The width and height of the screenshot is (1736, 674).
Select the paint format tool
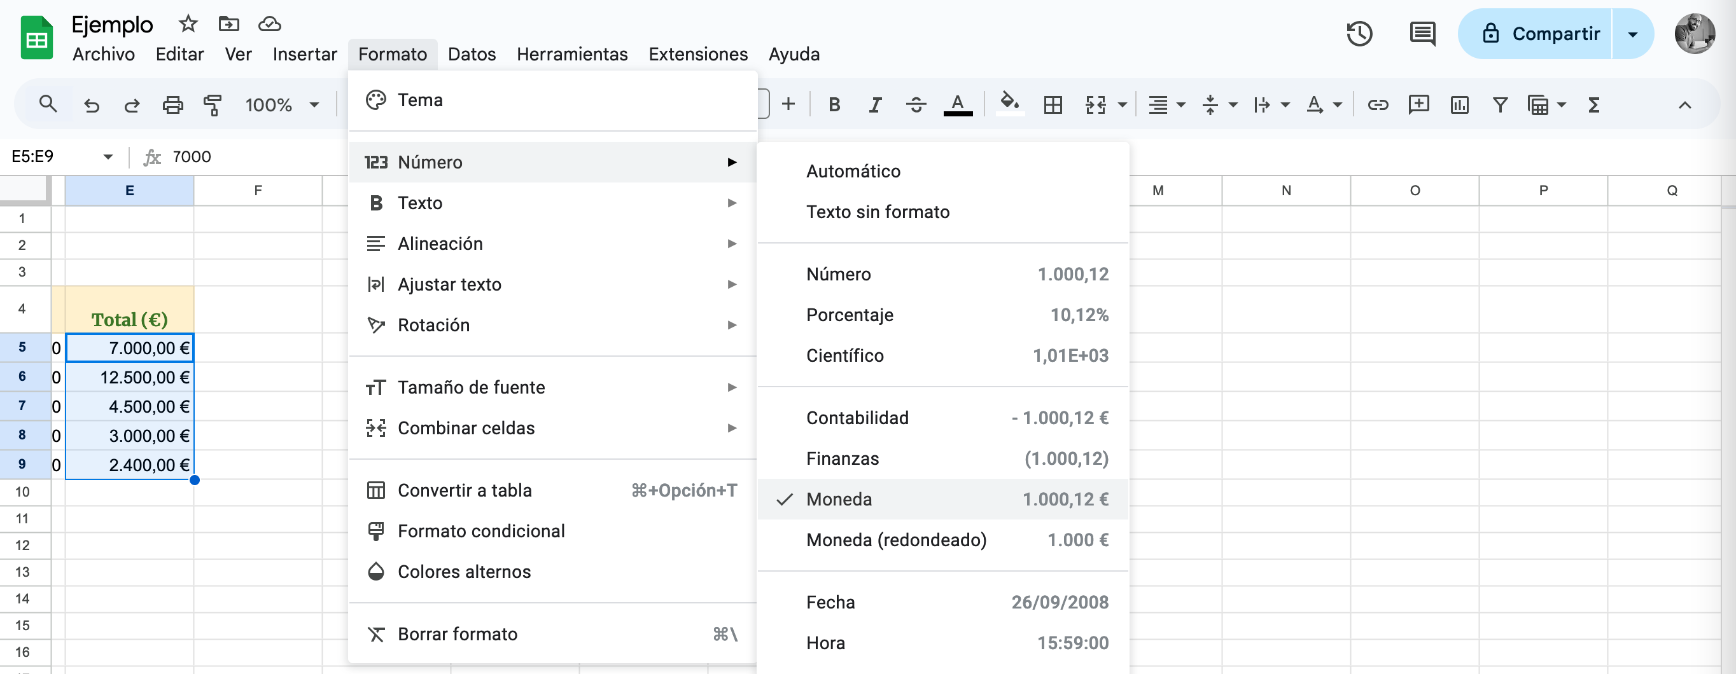click(213, 104)
